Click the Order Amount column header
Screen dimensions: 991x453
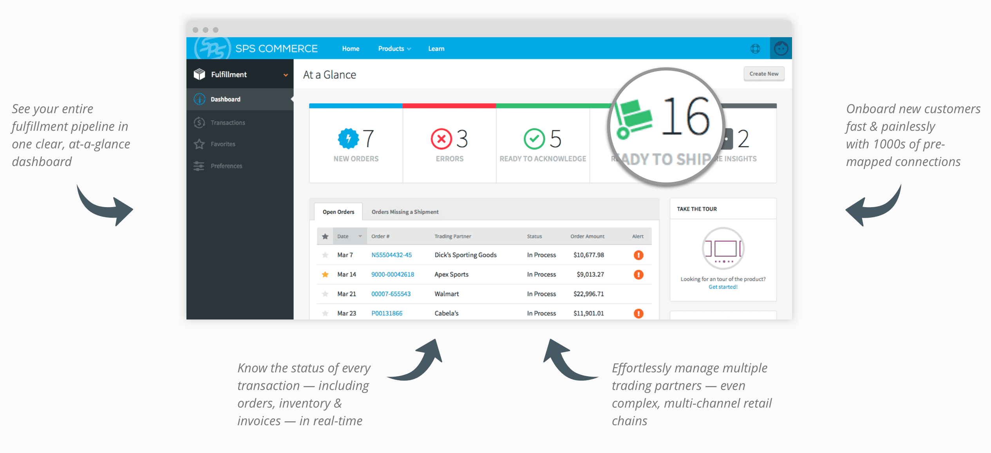tap(587, 236)
